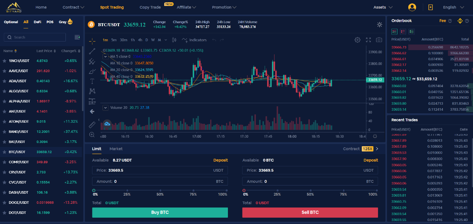Switch to the DeFi pairs tab
This screenshot has height=224, width=473.
tap(37, 22)
